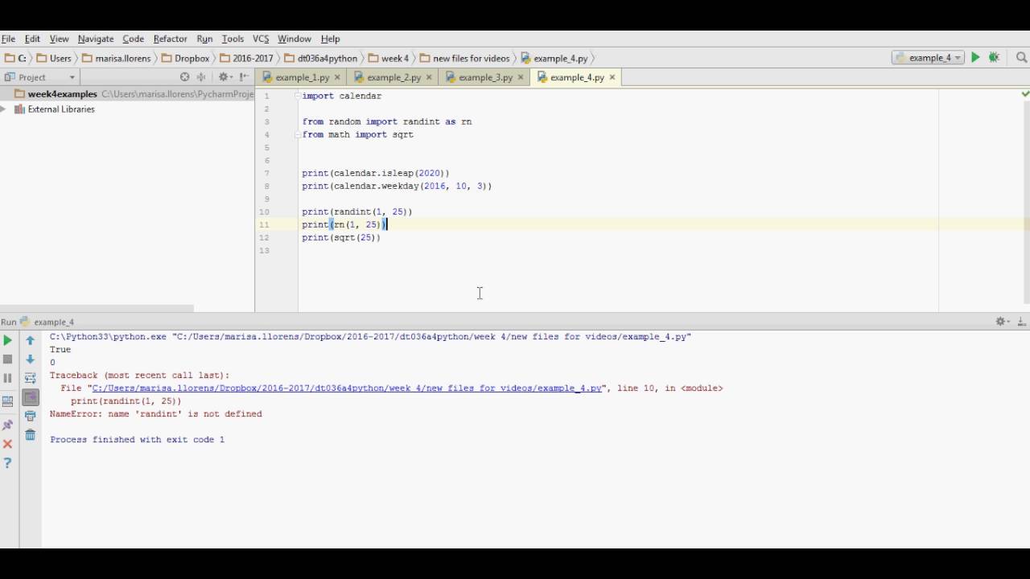The height and width of the screenshot is (579, 1030).
Task: Open the File menu
Action: pyautogui.click(x=8, y=39)
